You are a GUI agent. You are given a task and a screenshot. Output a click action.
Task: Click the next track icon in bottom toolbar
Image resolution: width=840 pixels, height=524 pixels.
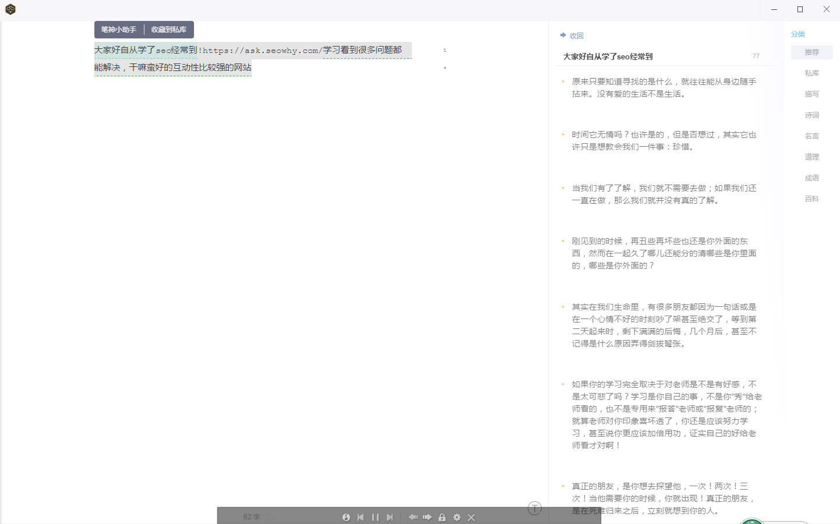coord(390,517)
